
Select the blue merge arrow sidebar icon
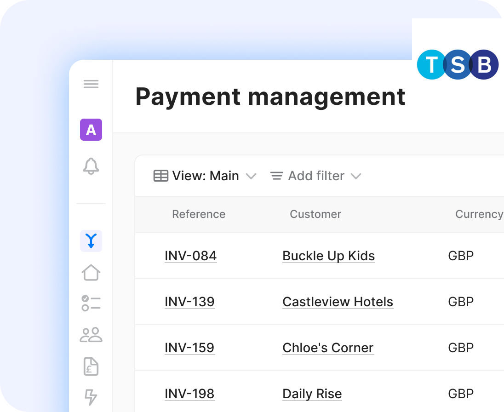(x=91, y=241)
